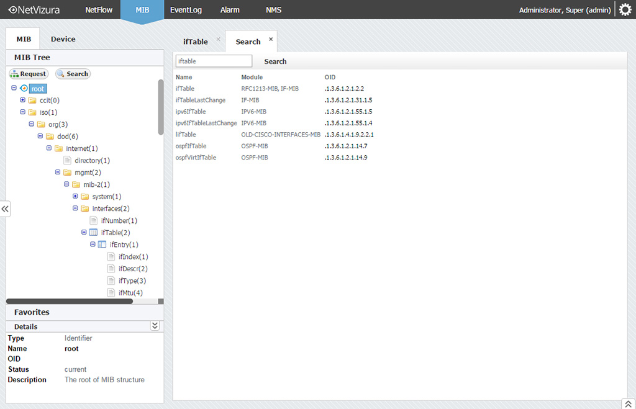
Task: Click the interfaces(2) folder icon
Action: [x=84, y=209]
